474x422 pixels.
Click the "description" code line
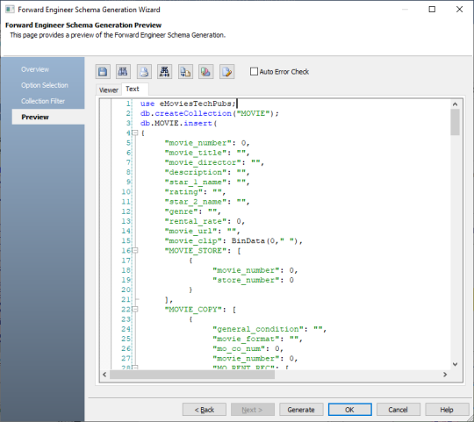click(207, 173)
